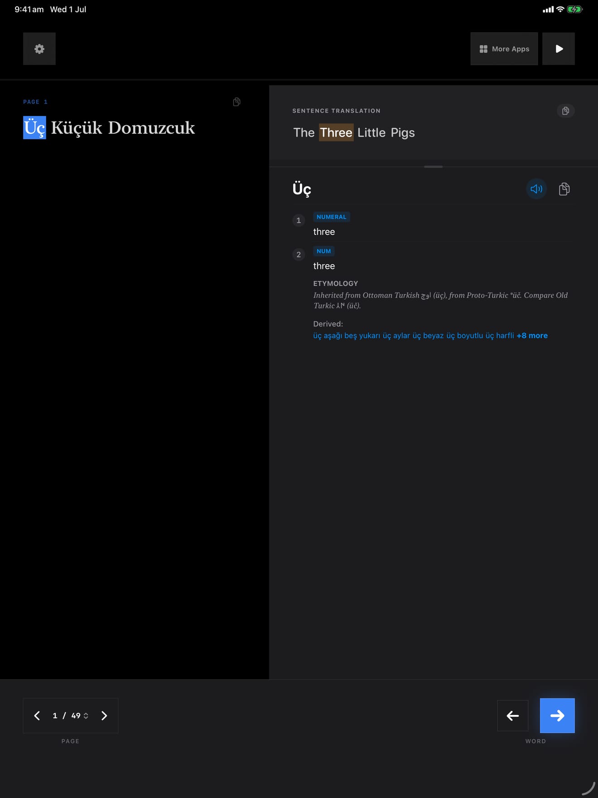Image resolution: width=598 pixels, height=798 pixels.
Task: Move to the previous word with the left arrow
Action: [513, 715]
